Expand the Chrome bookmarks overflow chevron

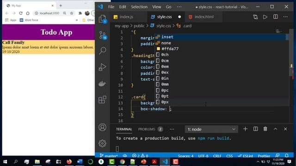point(77,20)
